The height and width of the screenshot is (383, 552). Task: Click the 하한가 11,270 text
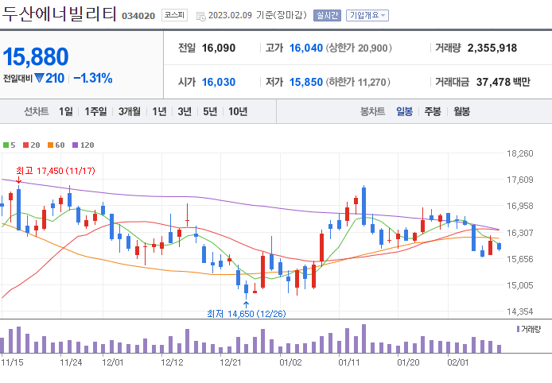pos(358,82)
